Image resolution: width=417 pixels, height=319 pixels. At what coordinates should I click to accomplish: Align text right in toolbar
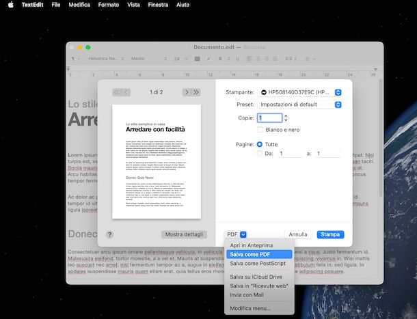[266, 59]
